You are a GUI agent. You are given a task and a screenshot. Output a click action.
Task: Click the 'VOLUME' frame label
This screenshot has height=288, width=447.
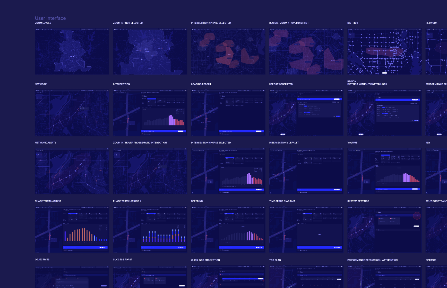tap(352, 142)
